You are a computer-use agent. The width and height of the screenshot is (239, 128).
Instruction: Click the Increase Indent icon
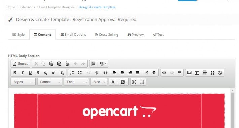(x=97, y=73)
